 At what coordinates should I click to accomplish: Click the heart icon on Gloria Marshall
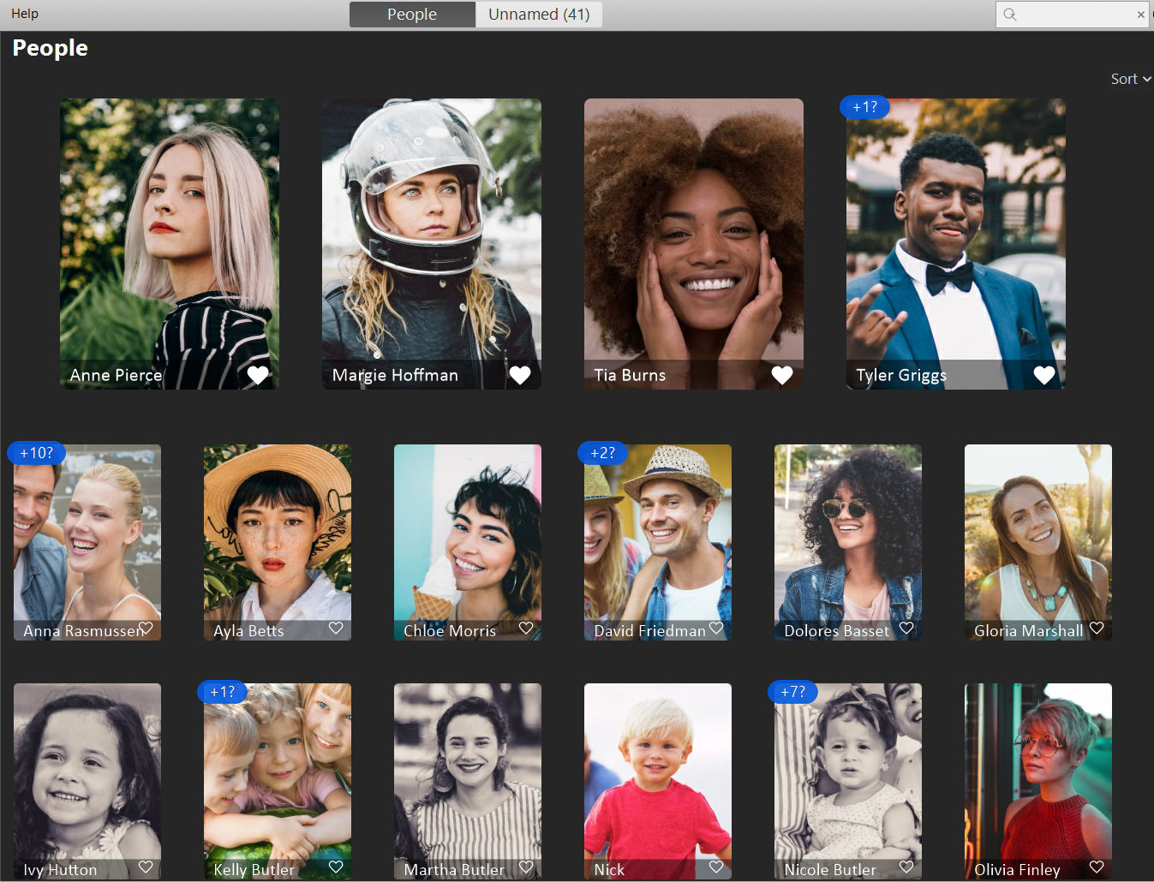[1097, 629]
